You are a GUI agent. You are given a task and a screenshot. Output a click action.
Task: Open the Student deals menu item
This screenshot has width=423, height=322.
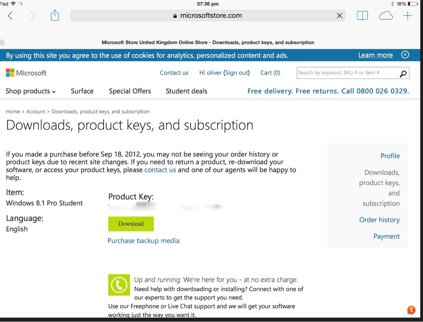coord(186,91)
